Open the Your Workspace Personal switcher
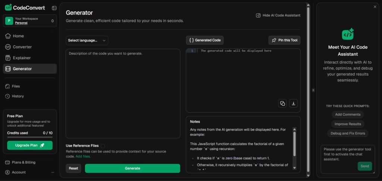The width and height of the screenshot is (382, 181). [x=30, y=21]
